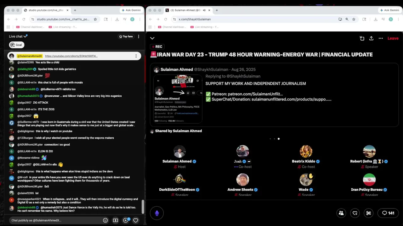The image size is (403, 226).
Task: Collapse the Space with the down chevron
Action: (x=152, y=38)
